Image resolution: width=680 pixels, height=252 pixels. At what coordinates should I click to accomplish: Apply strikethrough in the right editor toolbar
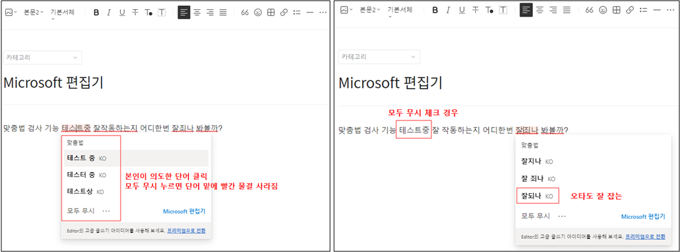click(476, 10)
